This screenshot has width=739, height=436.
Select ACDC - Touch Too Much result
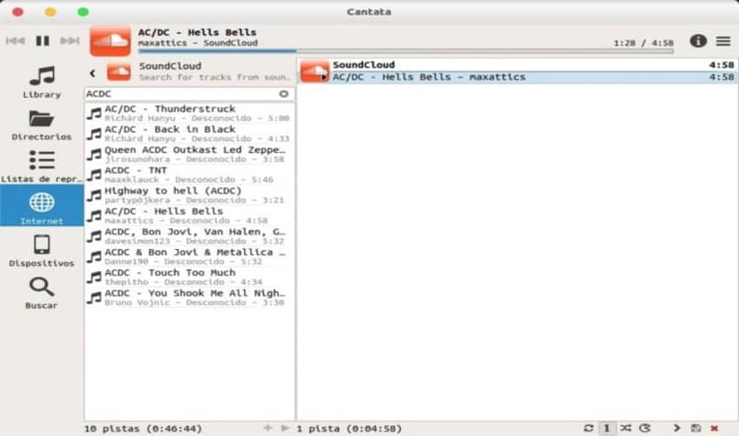coord(190,277)
